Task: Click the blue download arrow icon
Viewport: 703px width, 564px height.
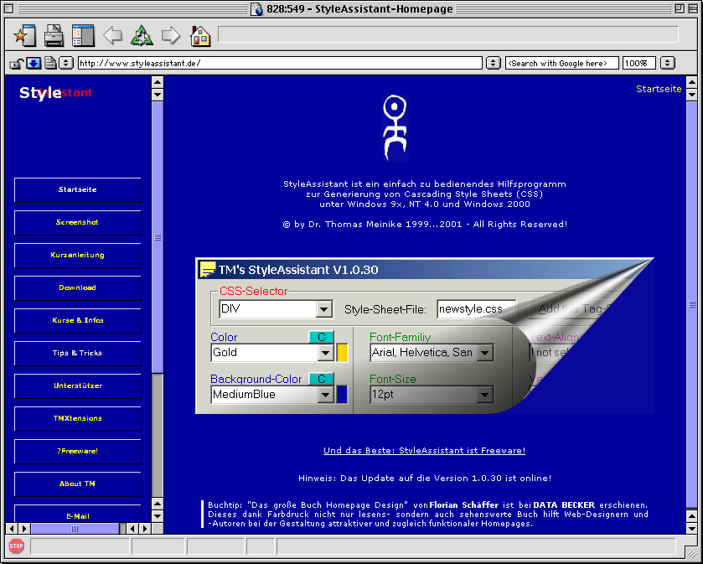Action: click(x=34, y=63)
